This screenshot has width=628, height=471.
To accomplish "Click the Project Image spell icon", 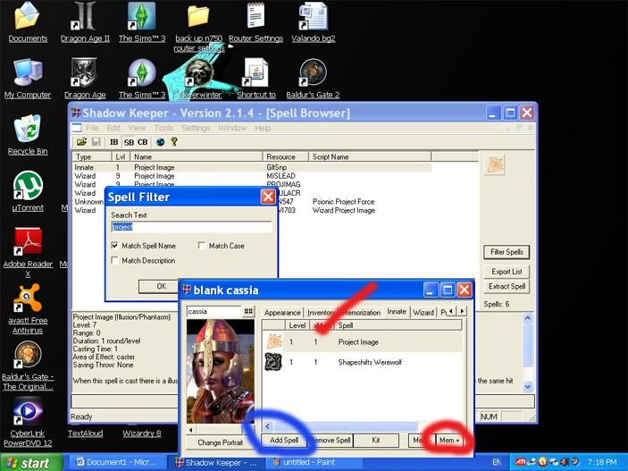I will click(x=273, y=341).
